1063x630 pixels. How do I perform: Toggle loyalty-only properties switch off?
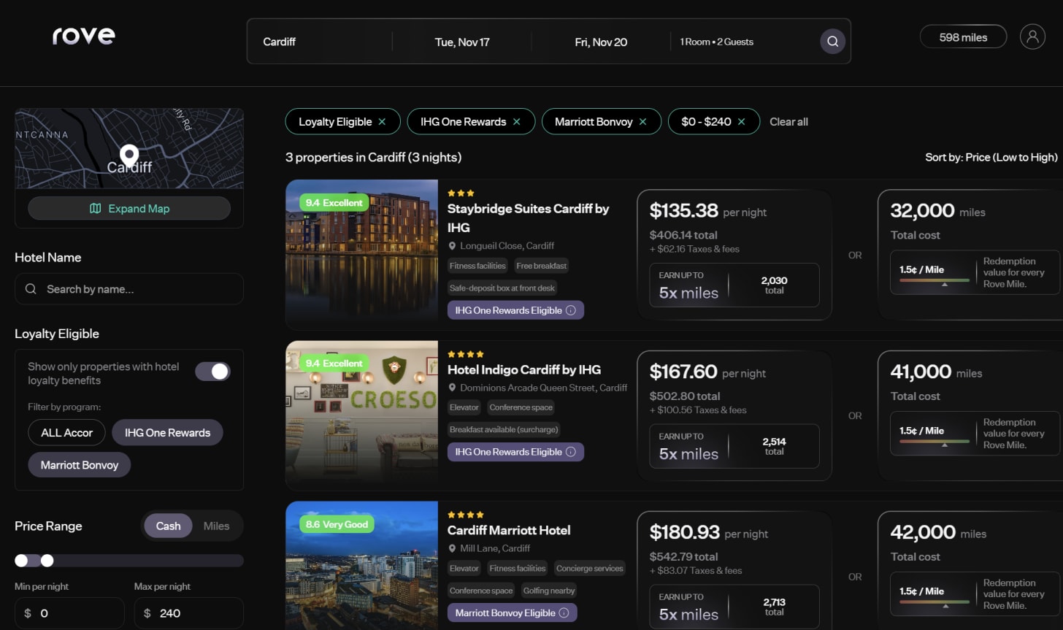[212, 372]
